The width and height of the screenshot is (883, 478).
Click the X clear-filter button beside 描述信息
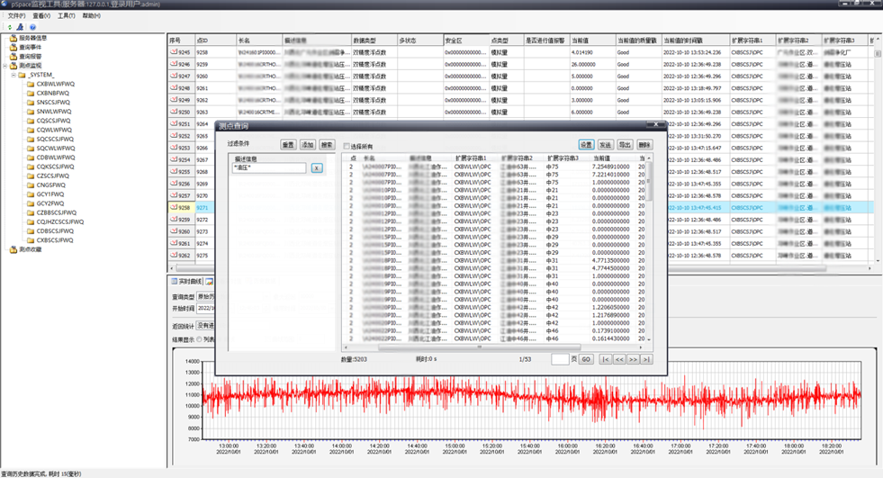click(x=316, y=168)
